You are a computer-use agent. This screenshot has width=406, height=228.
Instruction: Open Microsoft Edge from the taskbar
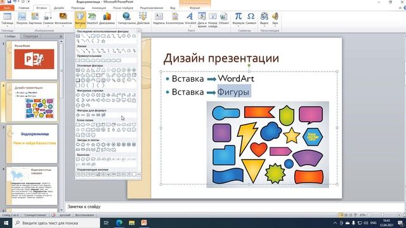coord(119,223)
